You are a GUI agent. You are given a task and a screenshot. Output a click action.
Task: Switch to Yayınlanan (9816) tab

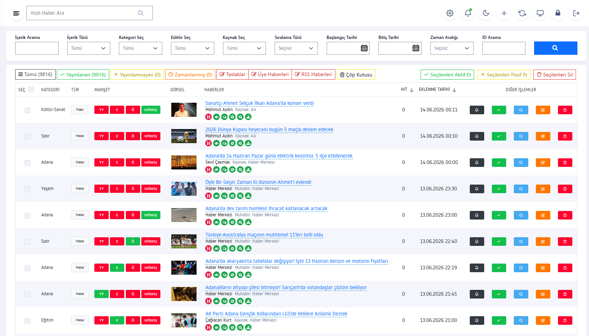tap(83, 75)
